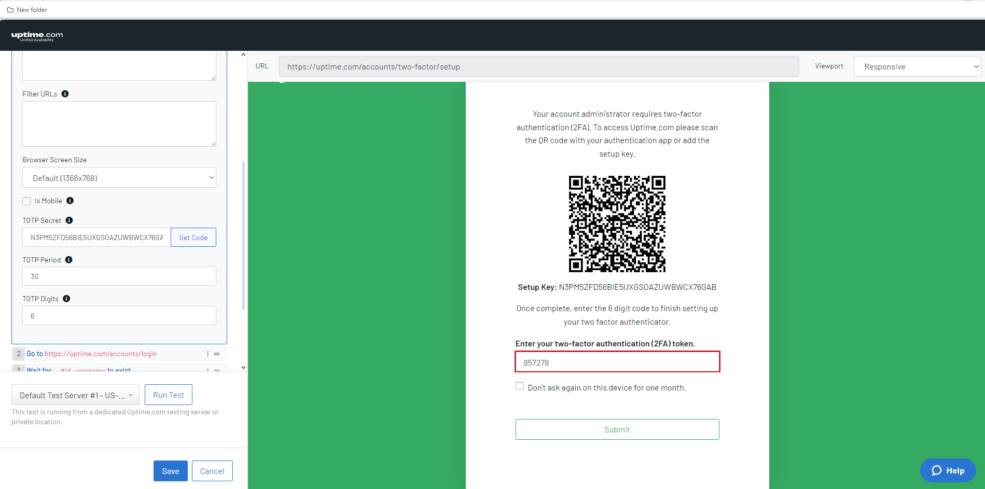The height and width of the screenshot is (489, 985).
Task: Enable the Is Mobile checkbox
Action: click(x=26, y=201)
